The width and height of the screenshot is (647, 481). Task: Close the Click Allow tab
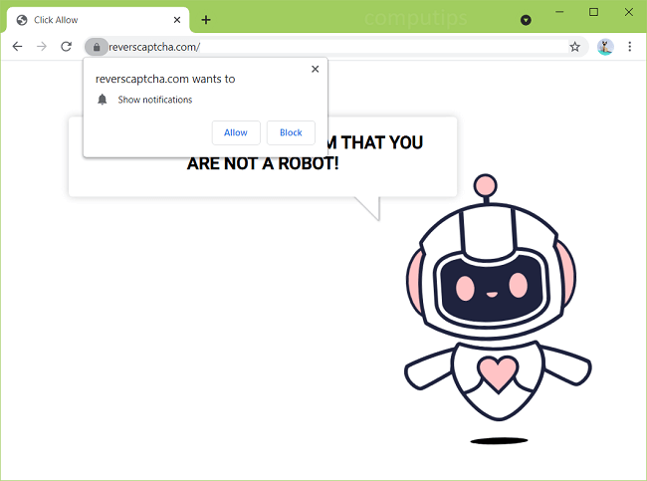pos(177,20)
